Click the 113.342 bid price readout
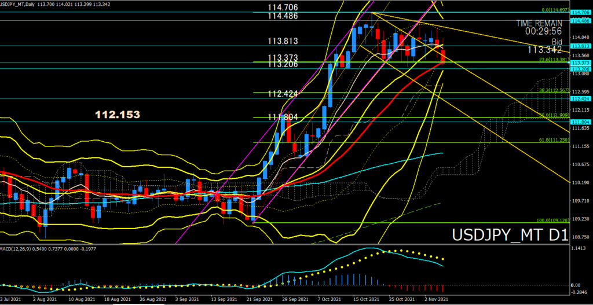Viewport: 593px width, 305px height. coord(545,49)
